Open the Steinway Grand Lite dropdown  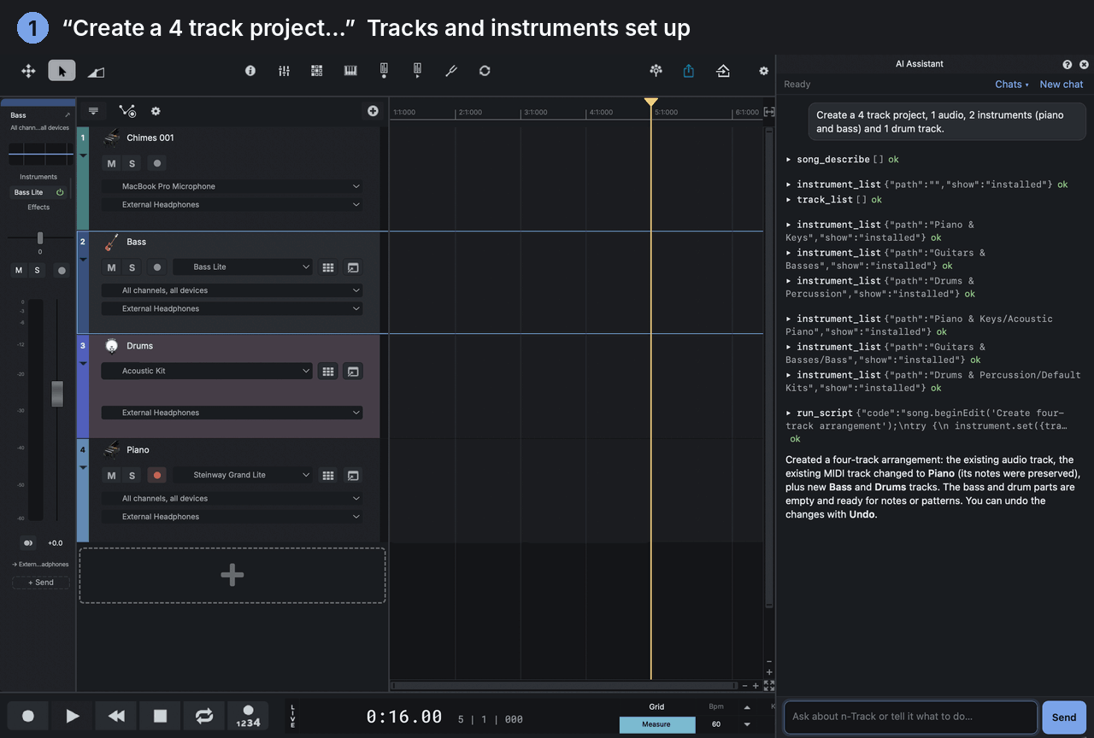click(244, 476)
